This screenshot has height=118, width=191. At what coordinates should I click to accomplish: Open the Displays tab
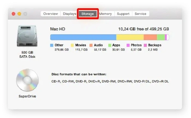pos(70,14)
